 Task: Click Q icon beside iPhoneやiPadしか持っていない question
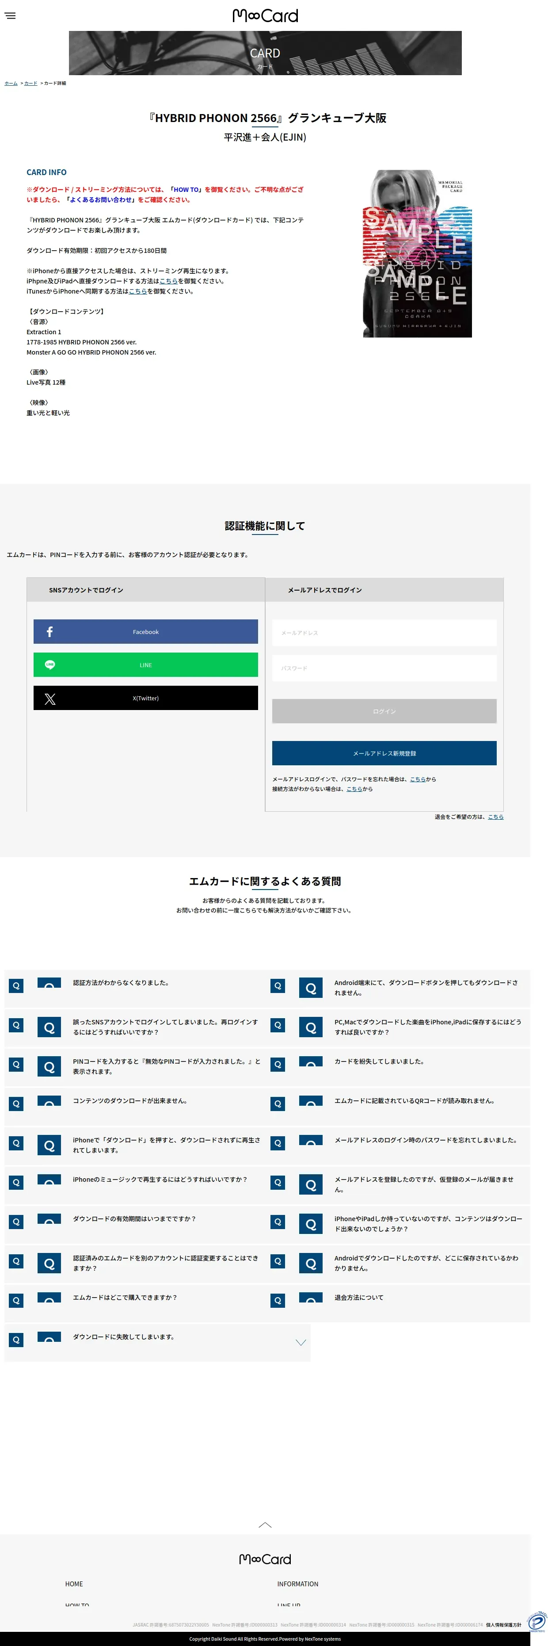point(278,1222)
